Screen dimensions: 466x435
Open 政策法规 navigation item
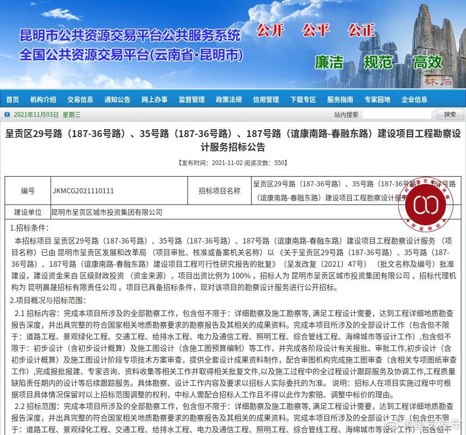(x=229, y=99)
